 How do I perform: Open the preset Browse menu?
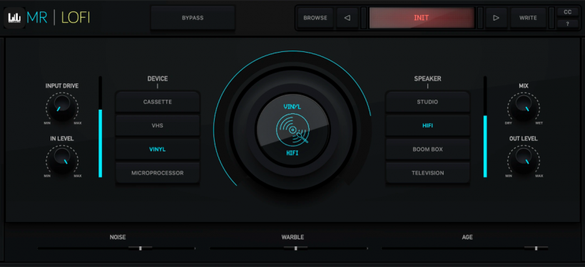[315, 18]
